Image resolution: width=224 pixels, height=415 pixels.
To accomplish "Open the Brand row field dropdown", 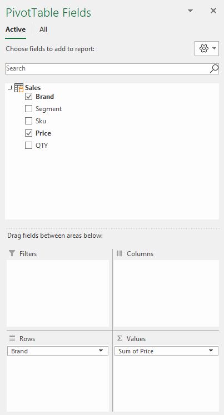I will 101,351.
